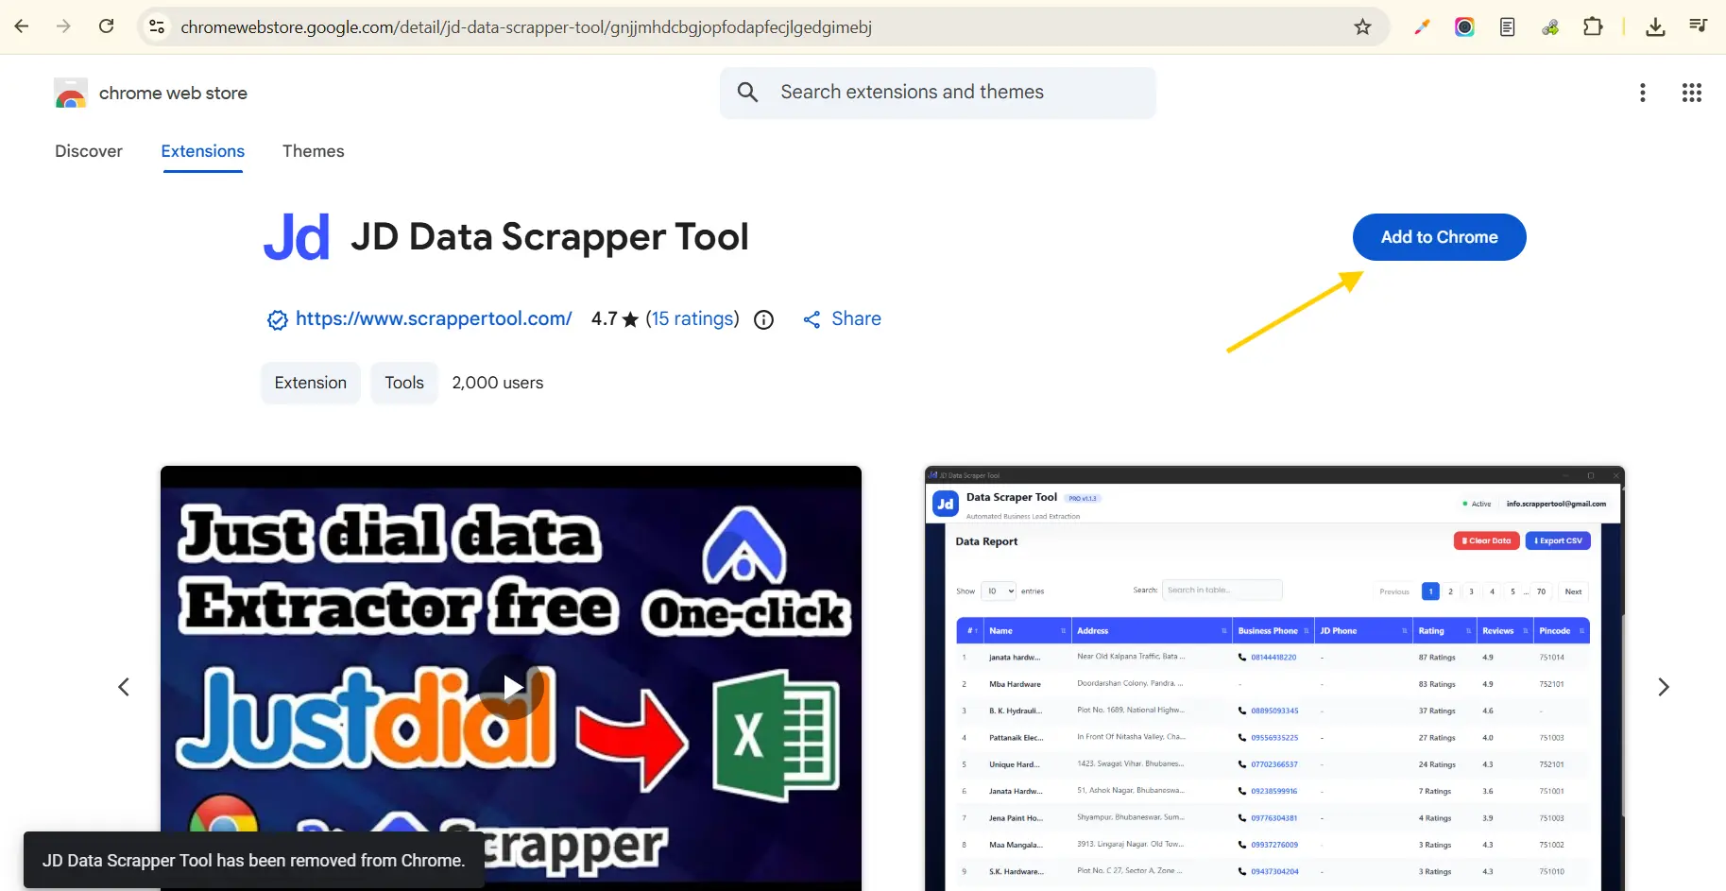Show previous screenshot with left chevron

pyautogui.click(x=123, y=687)
